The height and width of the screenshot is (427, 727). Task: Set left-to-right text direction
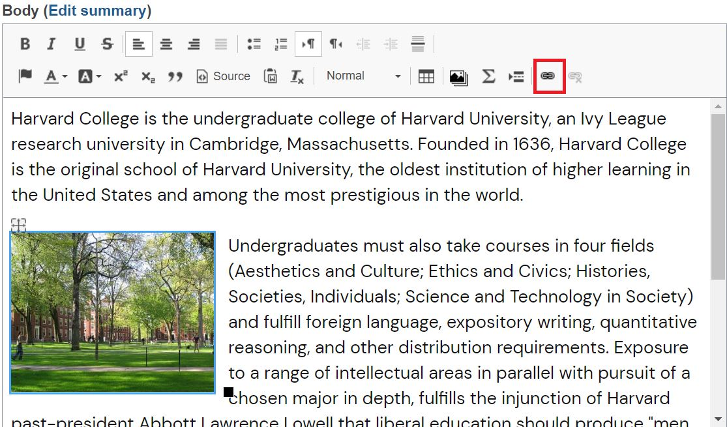click(308, 44)
